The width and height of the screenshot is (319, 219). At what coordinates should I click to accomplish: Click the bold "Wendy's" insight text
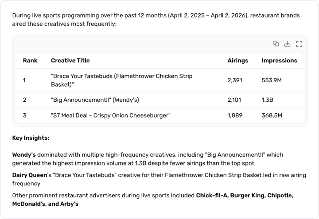pyautogui.click(x=24, y=155)
